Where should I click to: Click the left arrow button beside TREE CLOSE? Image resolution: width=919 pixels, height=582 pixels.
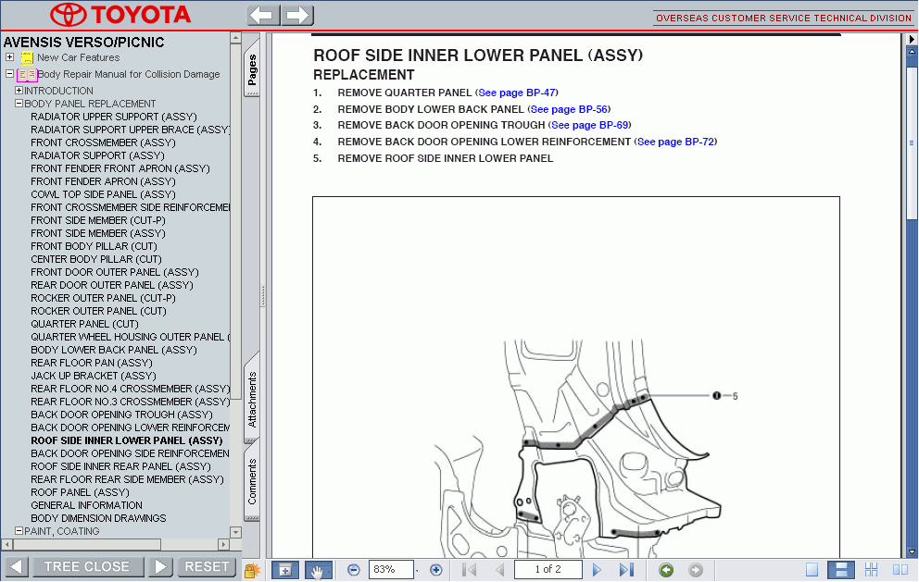click(x=17, y=567)
